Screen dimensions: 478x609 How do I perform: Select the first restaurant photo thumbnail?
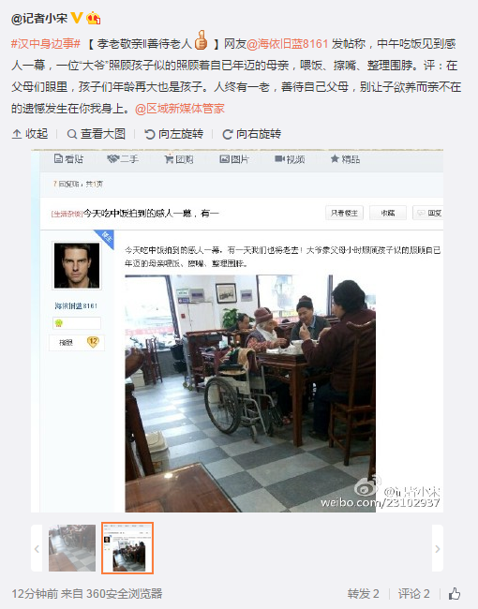(72, 548)
